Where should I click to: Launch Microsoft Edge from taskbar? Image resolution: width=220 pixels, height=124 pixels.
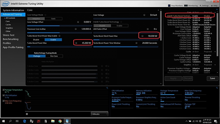pyautogui.click(x=24, y=121)
